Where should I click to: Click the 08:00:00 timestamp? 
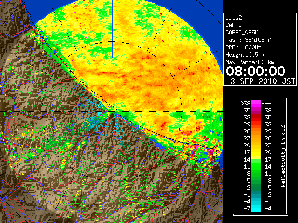coord(256,71)
